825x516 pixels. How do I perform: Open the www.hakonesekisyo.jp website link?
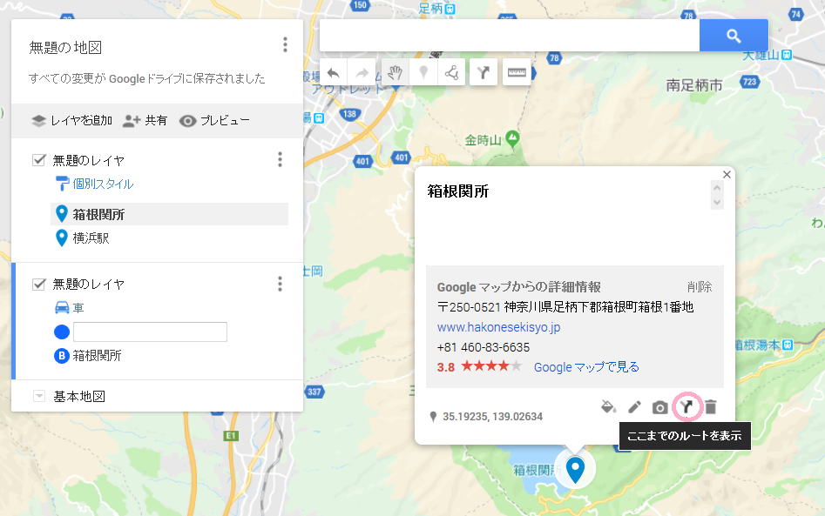pyautogui.click(x=499, y=327)
